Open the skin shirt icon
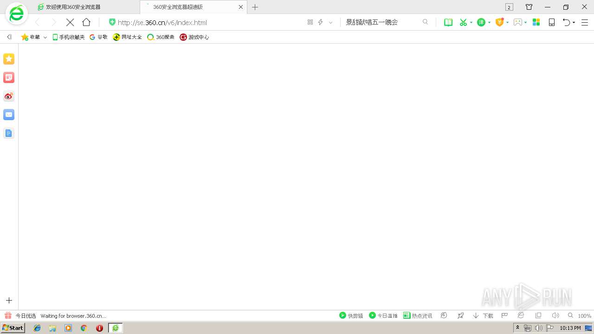Screen dimensions: 594x334 [529, 7]
